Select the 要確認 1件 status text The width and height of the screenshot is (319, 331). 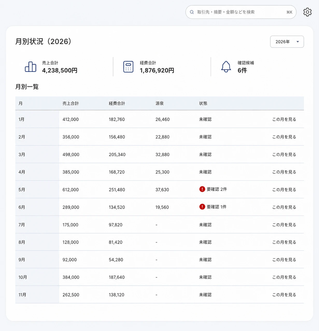217,207
